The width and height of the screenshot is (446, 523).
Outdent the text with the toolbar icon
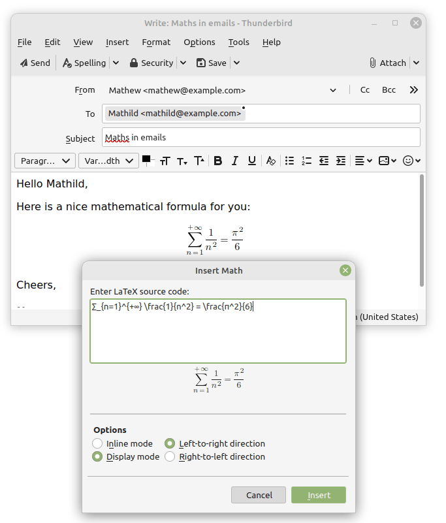click(323, 161)
